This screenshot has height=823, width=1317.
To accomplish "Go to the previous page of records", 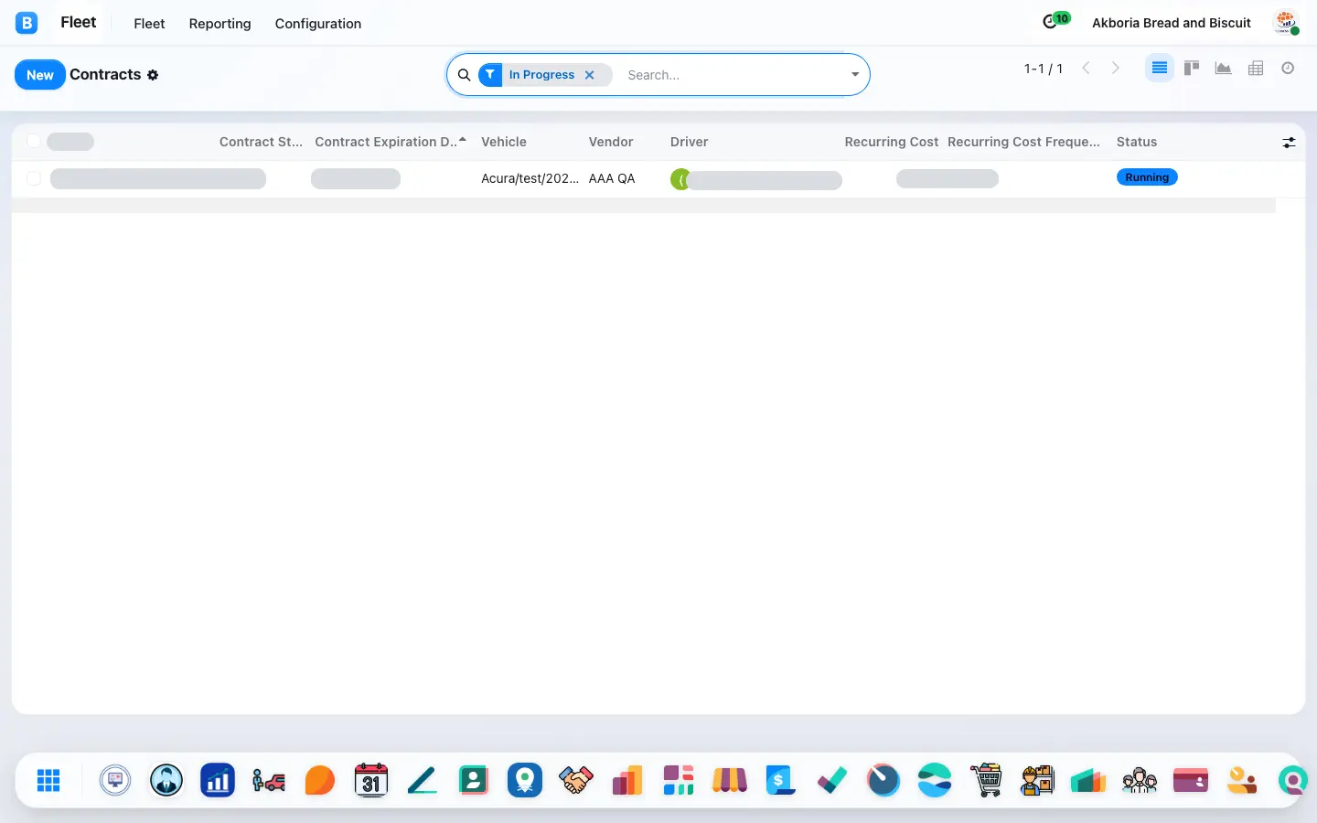I will 1086,69.
